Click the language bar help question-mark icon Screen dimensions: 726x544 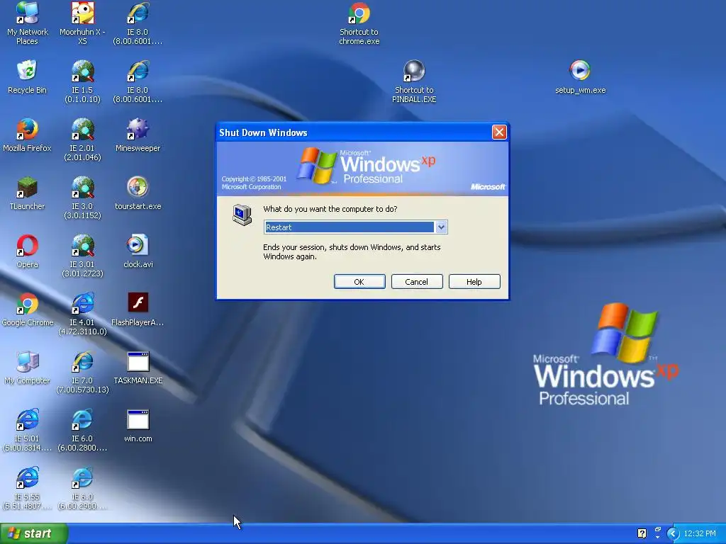pyautogui.click(x=642, y=533)
